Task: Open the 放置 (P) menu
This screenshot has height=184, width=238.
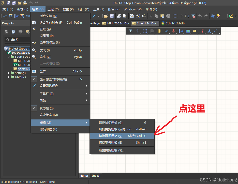Action: [68, 9]
